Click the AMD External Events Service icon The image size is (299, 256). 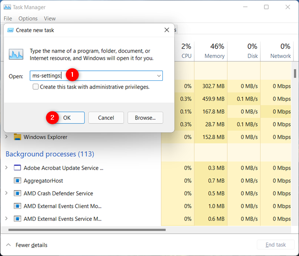coord(18,219)
